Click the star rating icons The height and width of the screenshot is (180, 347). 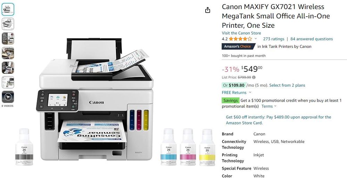[x=240, y=39]
